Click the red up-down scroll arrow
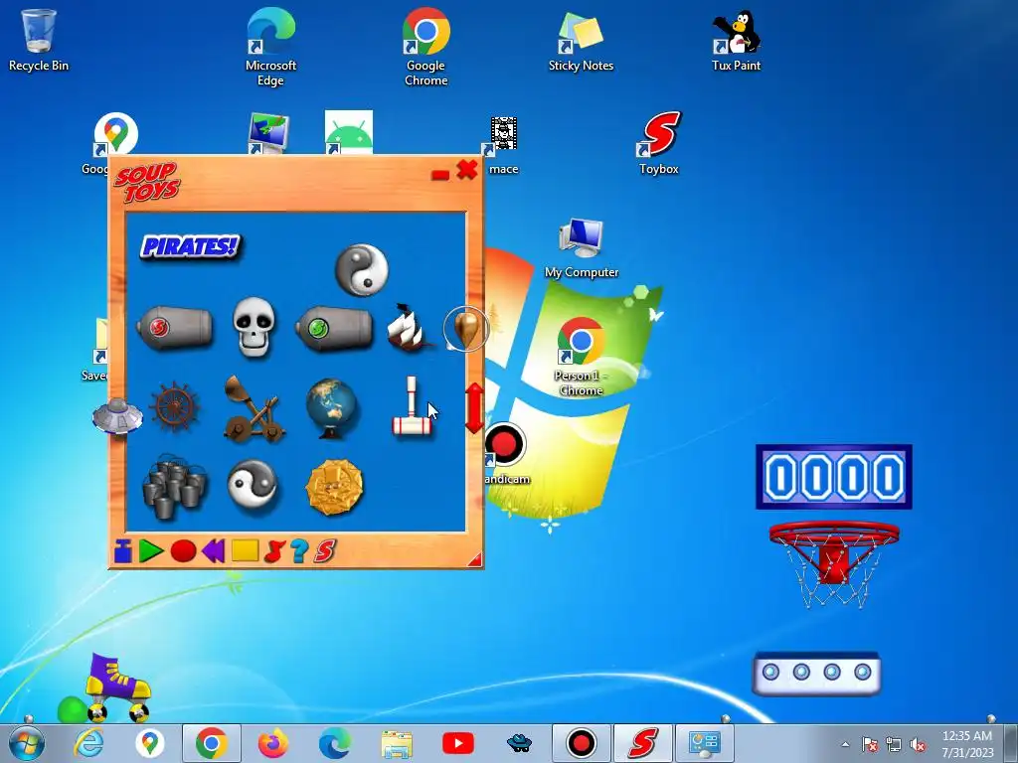This screenshot has height=763, width=1018. [x=474, y=408]
